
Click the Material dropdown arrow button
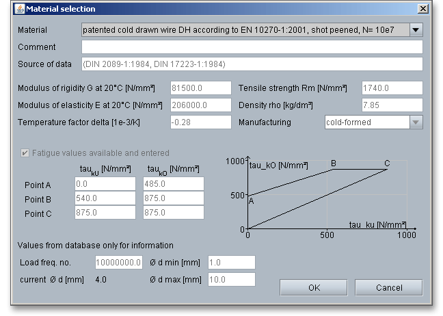[416, 30]
